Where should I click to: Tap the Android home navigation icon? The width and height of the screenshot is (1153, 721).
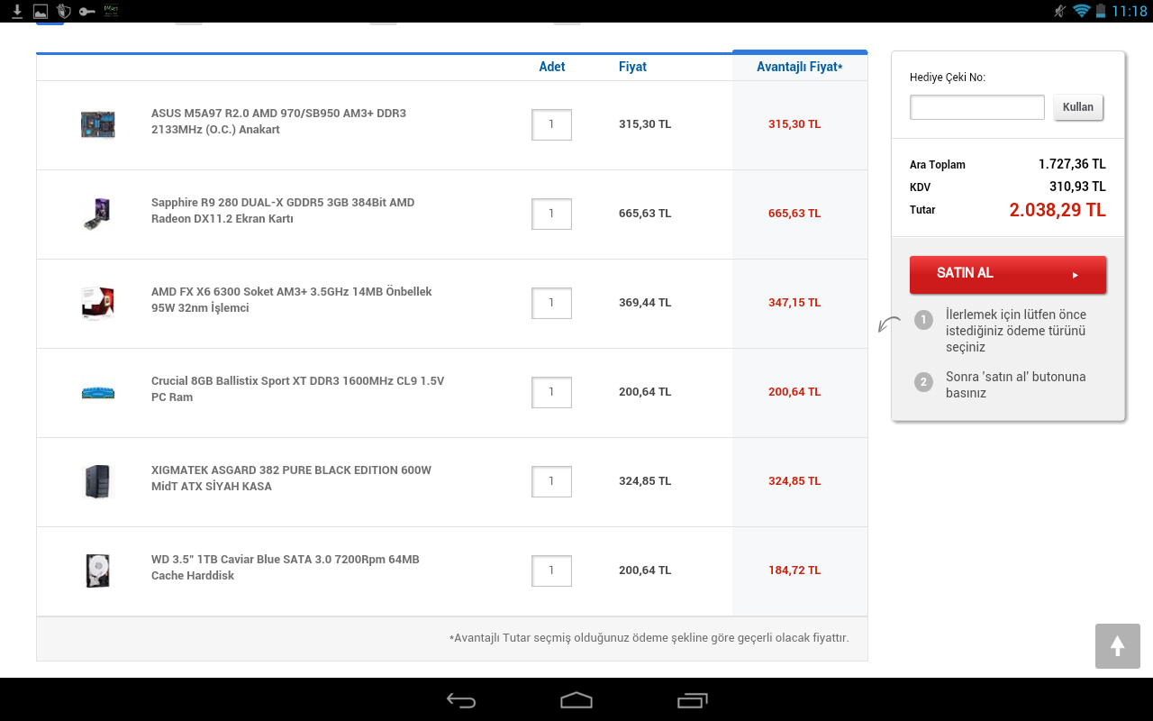[x=576, y=700]
